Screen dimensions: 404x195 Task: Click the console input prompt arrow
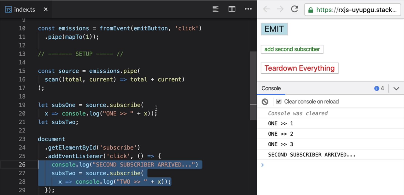263,165
